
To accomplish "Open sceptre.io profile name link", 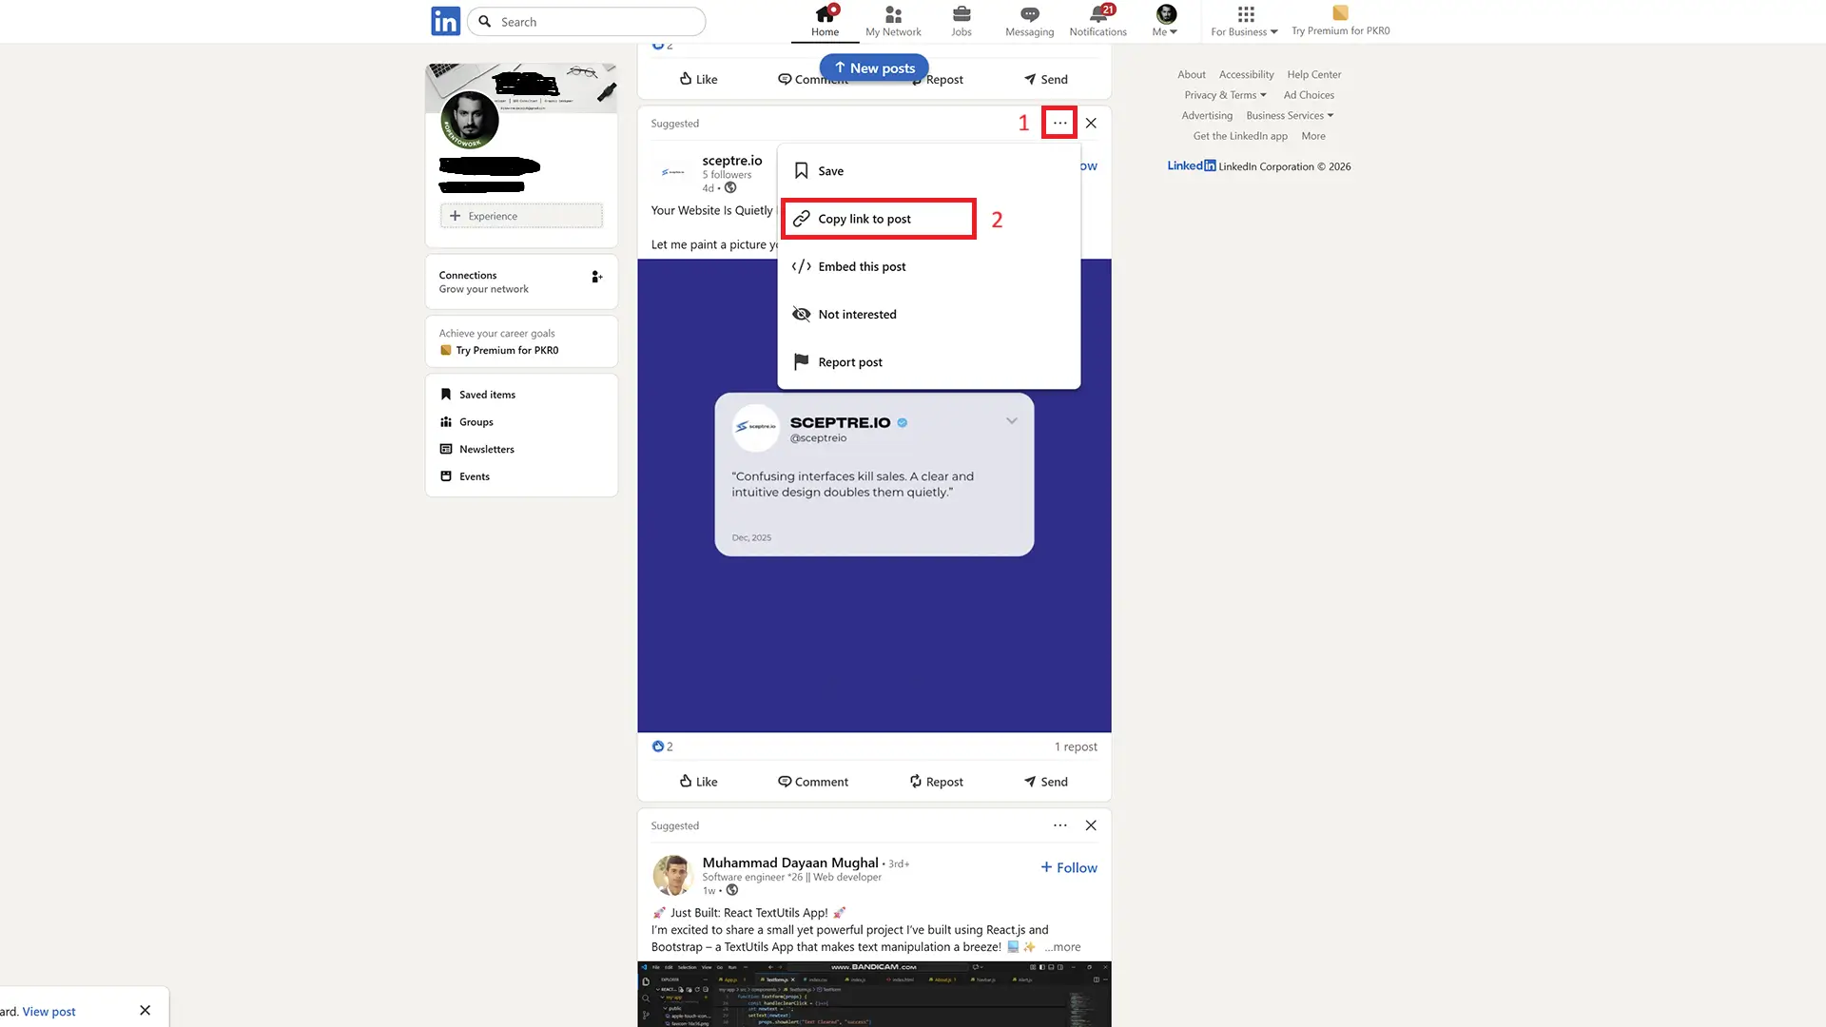I will tap(731, 161).
